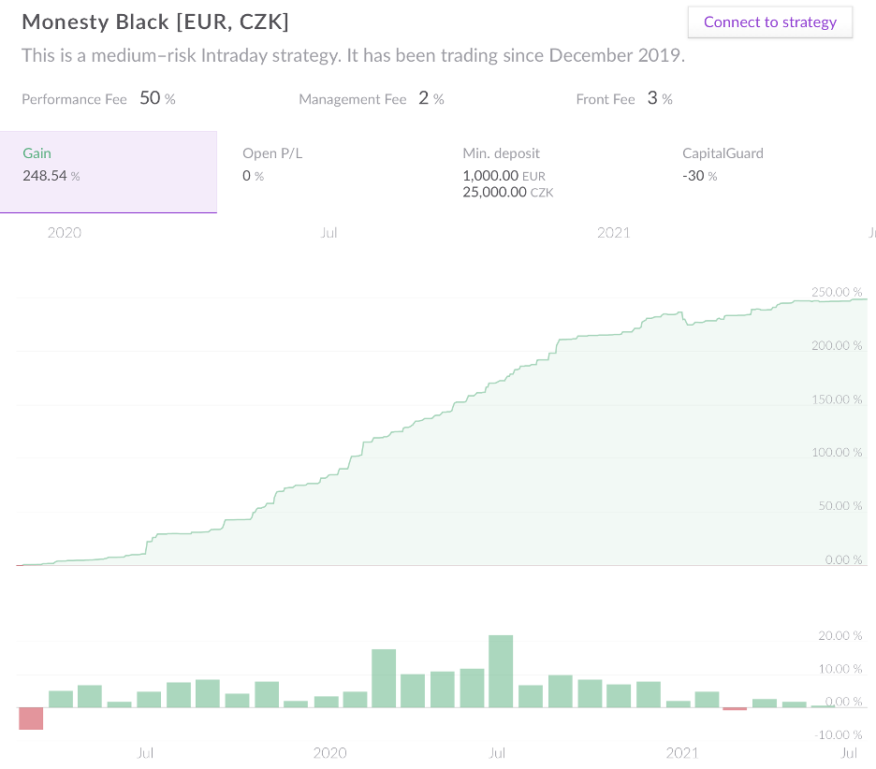Click the 10.00 % monthly axis label
The height and width of the screenshot is (769, 876).
pyautogui.click(x=840, y=669)
